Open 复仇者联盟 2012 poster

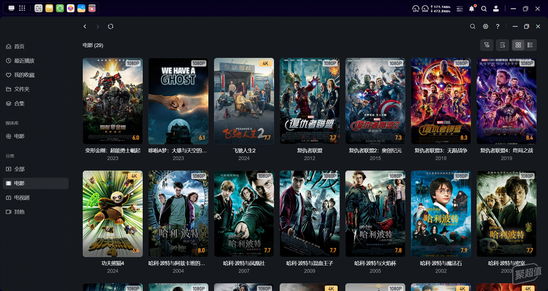tap(310, 101)
